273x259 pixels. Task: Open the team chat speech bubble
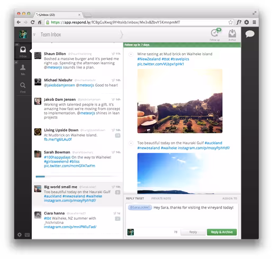point(250,34)
